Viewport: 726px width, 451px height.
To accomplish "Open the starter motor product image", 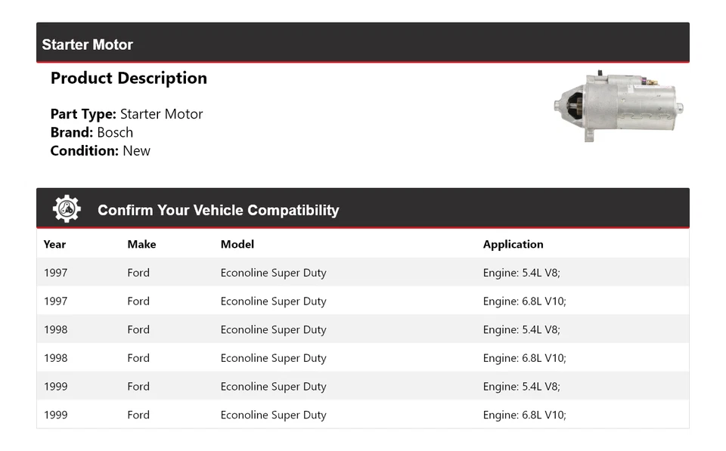I will (618, 107).
